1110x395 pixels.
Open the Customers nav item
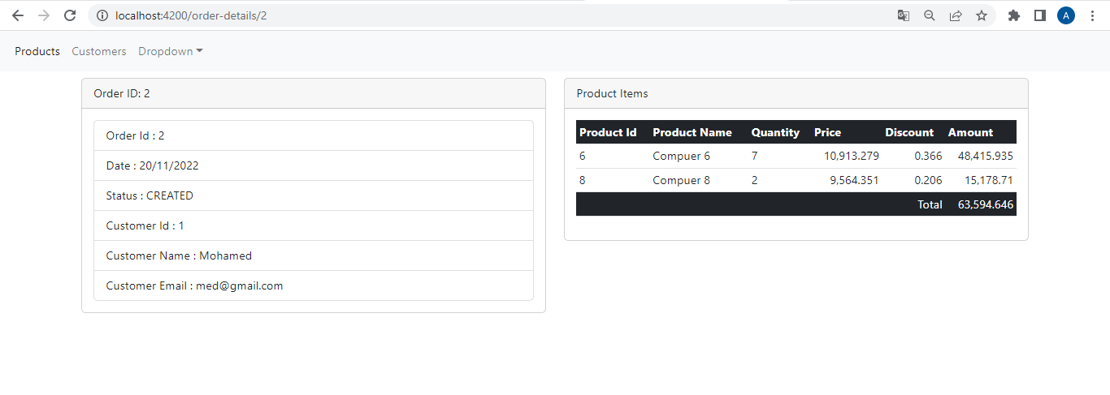coord(99,51)
